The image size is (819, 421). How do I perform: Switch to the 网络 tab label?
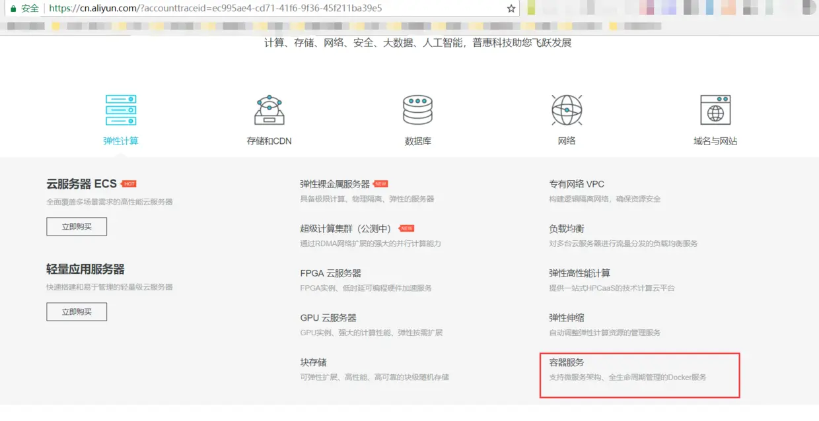[x=567, y=141]
